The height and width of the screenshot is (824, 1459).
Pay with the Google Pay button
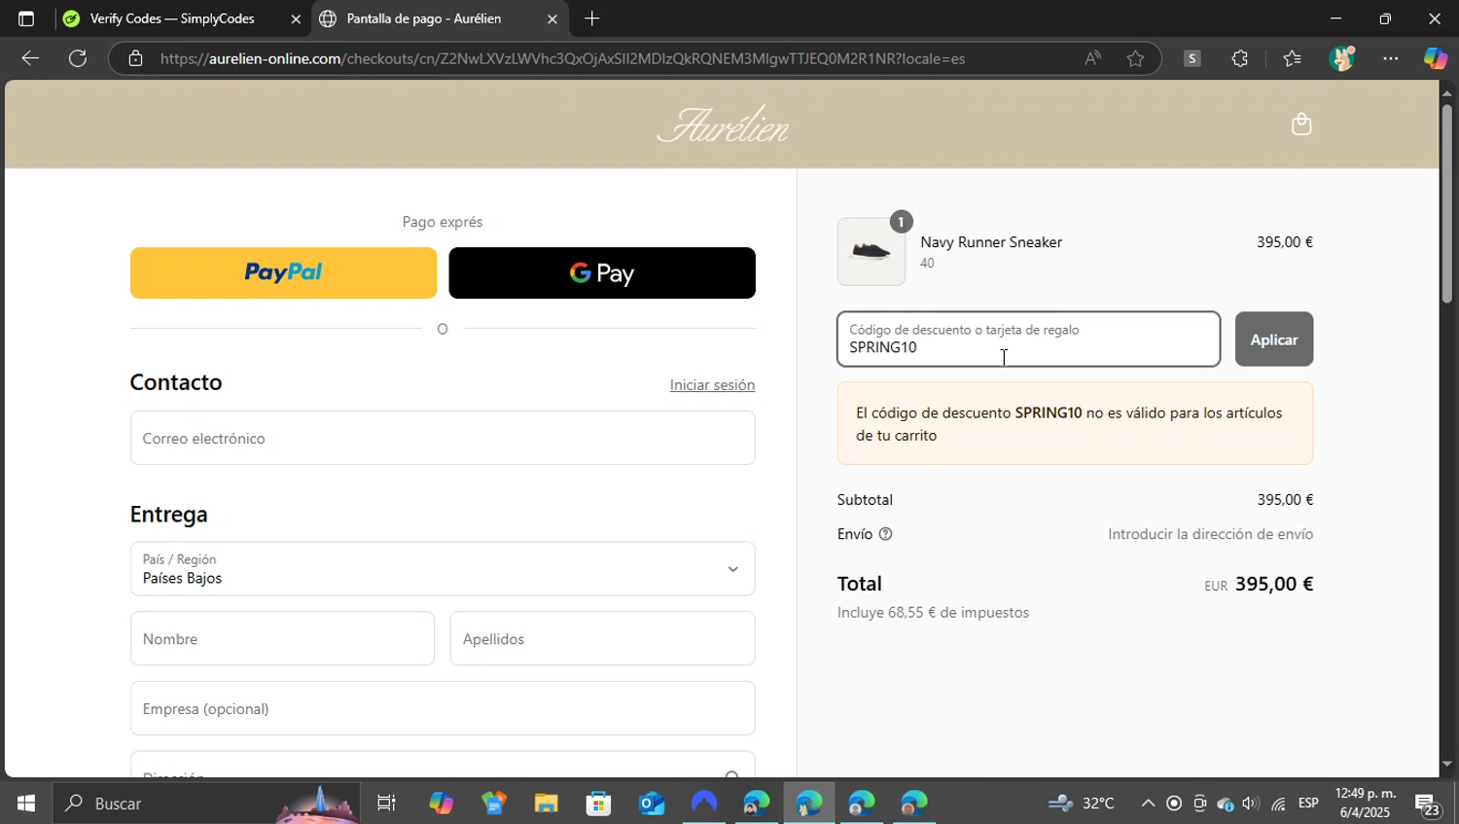pyautogui.click(x=602, y=272)
